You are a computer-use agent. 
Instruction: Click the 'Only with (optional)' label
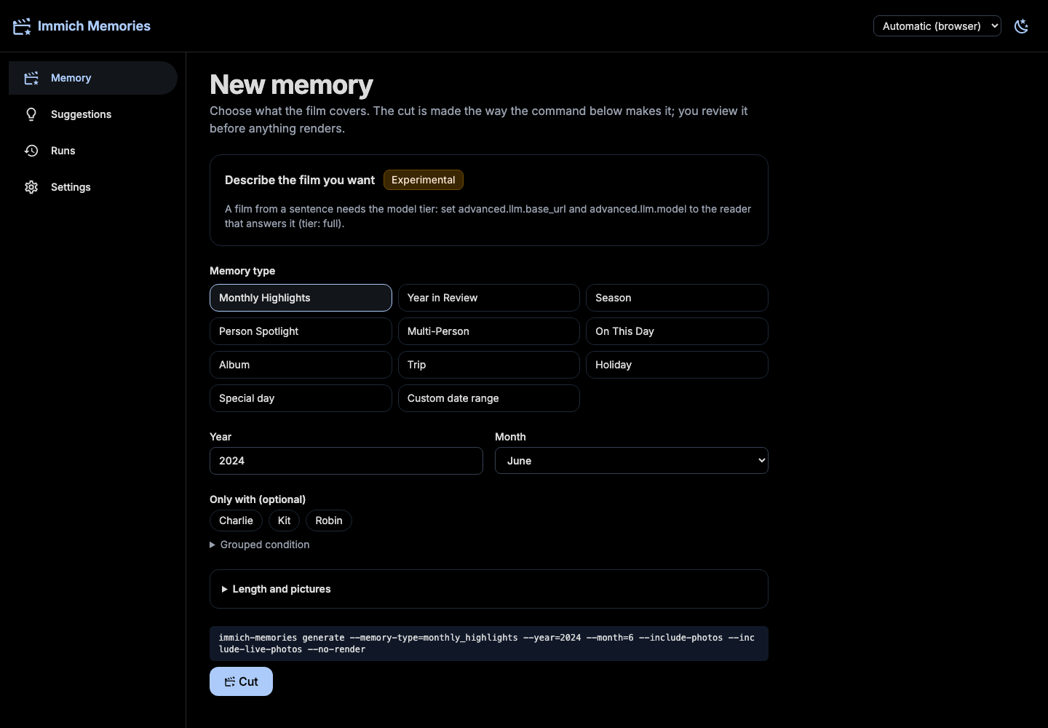258,499
